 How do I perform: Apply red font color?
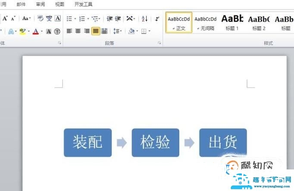[x=36, y=31]
